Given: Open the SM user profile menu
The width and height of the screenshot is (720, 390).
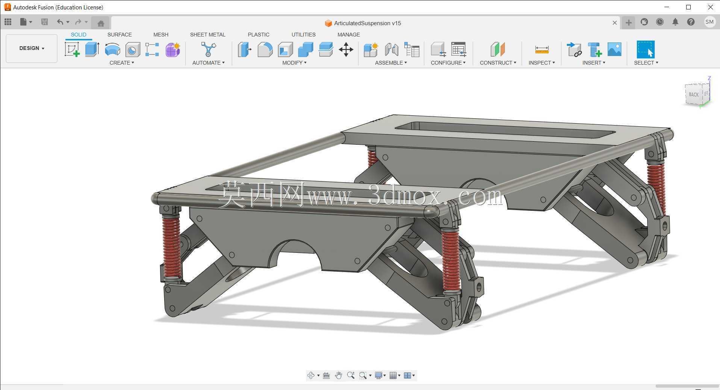Looking at the screenshot, I should [709, 22].
